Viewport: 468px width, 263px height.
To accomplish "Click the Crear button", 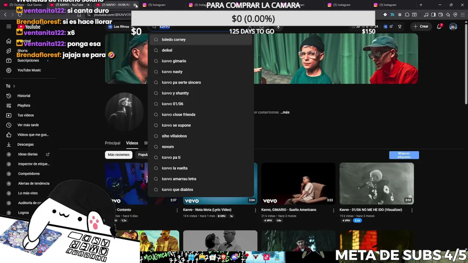I will 421,26.
